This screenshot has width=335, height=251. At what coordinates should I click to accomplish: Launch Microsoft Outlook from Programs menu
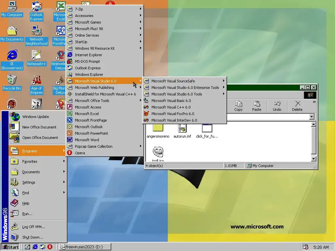[104, 127]
